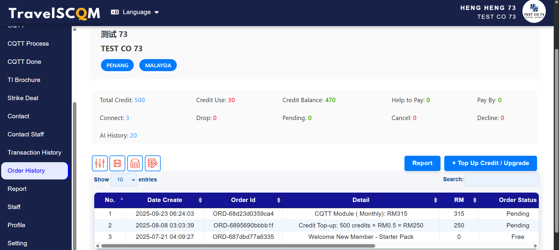Open the Show entries count dropdown
The image size is (559, 250).
coord(124,180)
